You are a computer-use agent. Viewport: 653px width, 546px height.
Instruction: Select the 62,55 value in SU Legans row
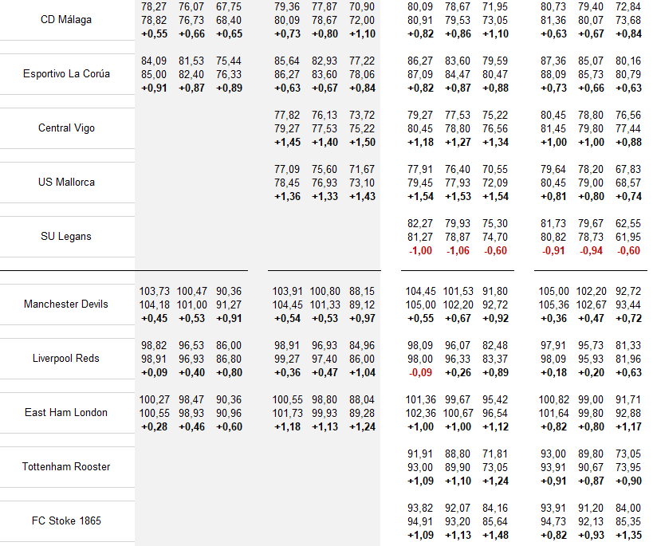[x=628, y=224]
